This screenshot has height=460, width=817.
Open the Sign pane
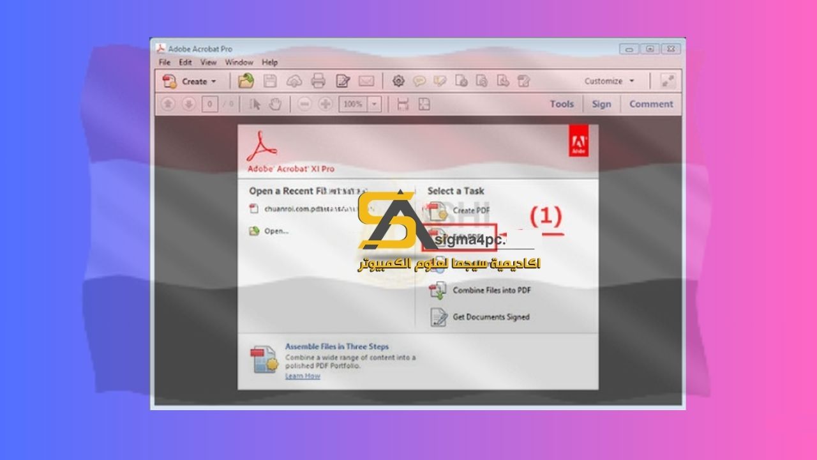[601, 104]
